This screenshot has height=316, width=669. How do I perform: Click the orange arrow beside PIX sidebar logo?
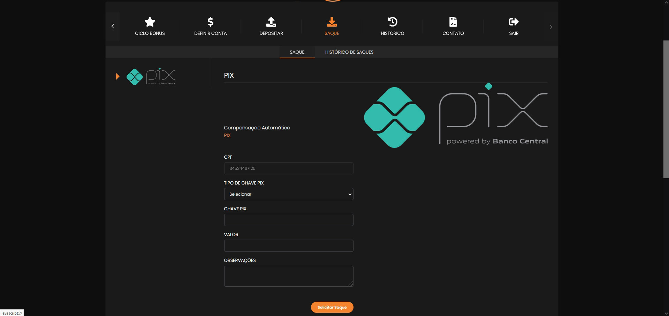117,76
